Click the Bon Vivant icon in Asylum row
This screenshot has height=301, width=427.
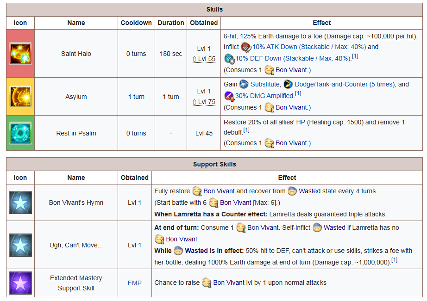click(269, 108)
